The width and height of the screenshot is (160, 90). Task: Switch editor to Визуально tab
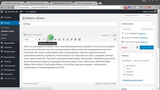(x=105, y=35)
